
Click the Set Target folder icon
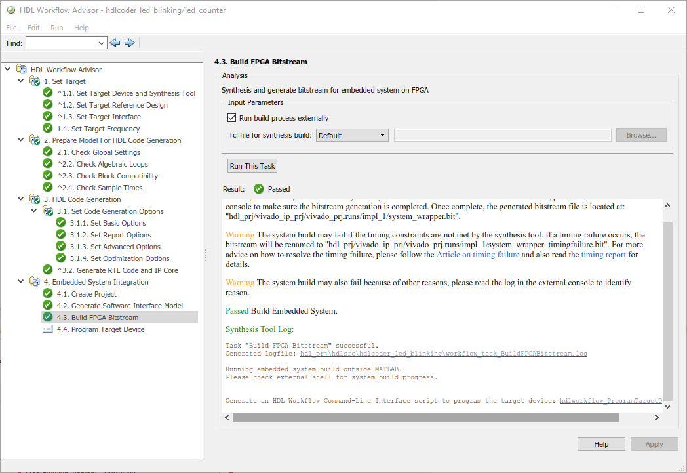pos(35,81)
